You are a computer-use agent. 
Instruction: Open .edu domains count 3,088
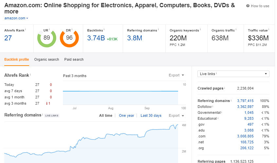point(249,130)
